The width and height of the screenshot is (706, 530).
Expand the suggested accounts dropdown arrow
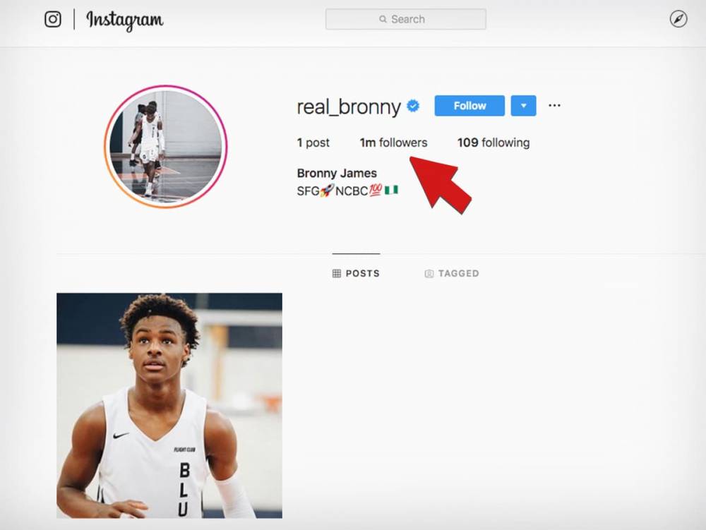(x=523, y=106)
